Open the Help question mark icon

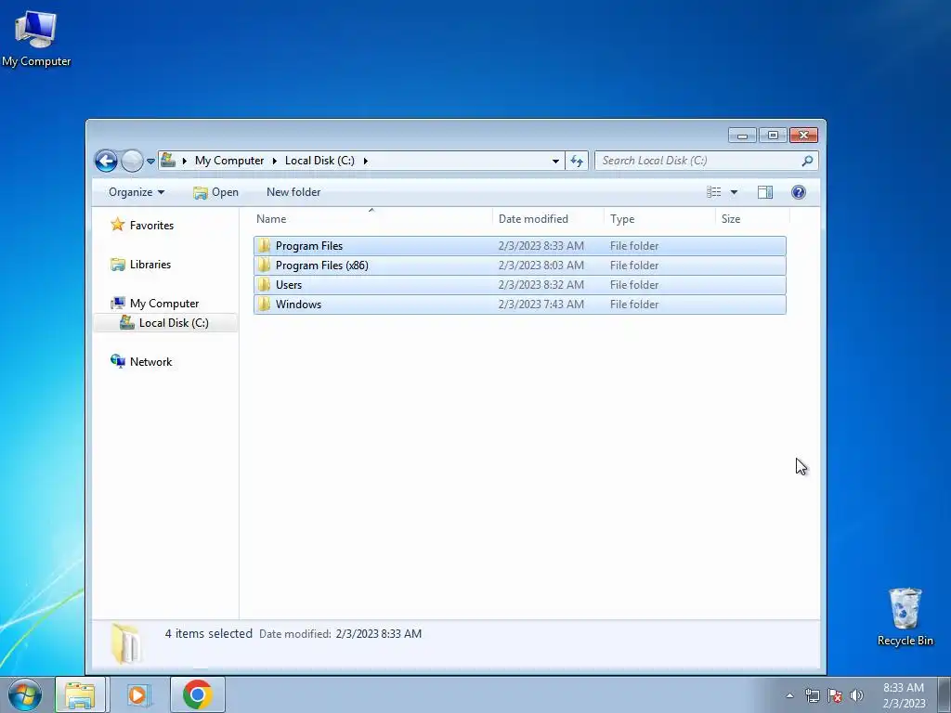pos(799,192)
